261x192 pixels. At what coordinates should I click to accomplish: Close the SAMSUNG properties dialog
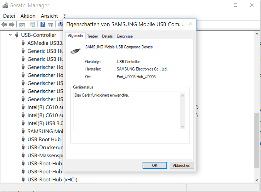pyautogui.click(x=190, y=24)
